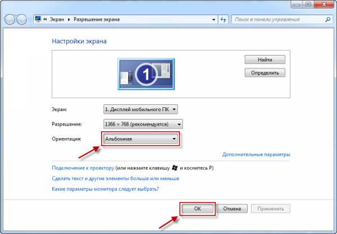This screenshot has width=337, height=234.
Task: Expand the breadcrumb arrow after Экран
Action: click(69, 20)
